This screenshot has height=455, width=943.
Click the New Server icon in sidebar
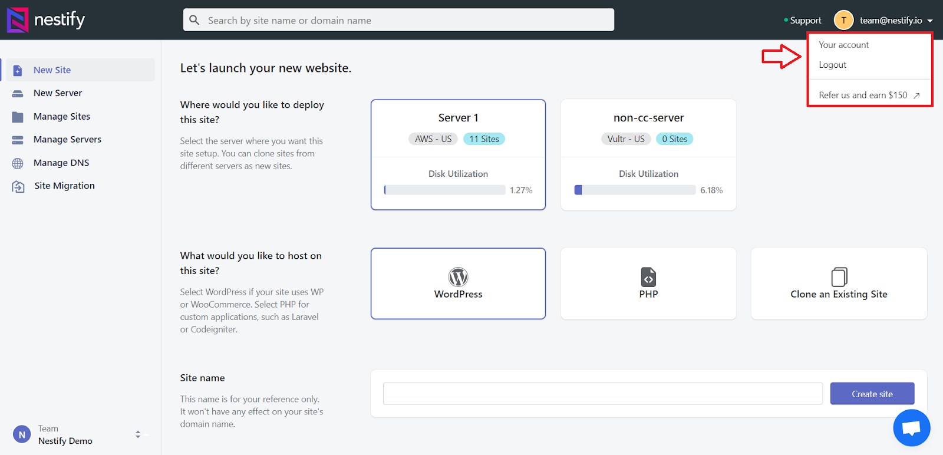pos(18,94)
